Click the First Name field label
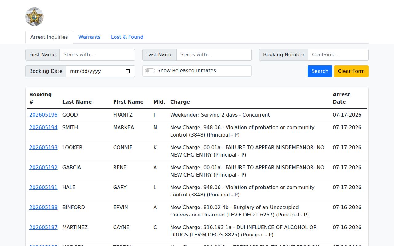Image resolution: width=394 pixels, height=246 pixels. pyautogui.click(x=42, y=55)
